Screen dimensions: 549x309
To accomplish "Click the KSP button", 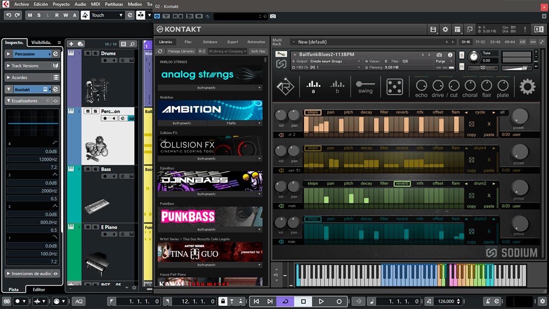I will (x=523, y=42).
